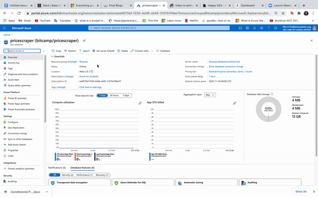The height and width of the screenshot is (198, 318).
Task: Filter features by Recovery (1)
Action: click(x=102, y=175)
